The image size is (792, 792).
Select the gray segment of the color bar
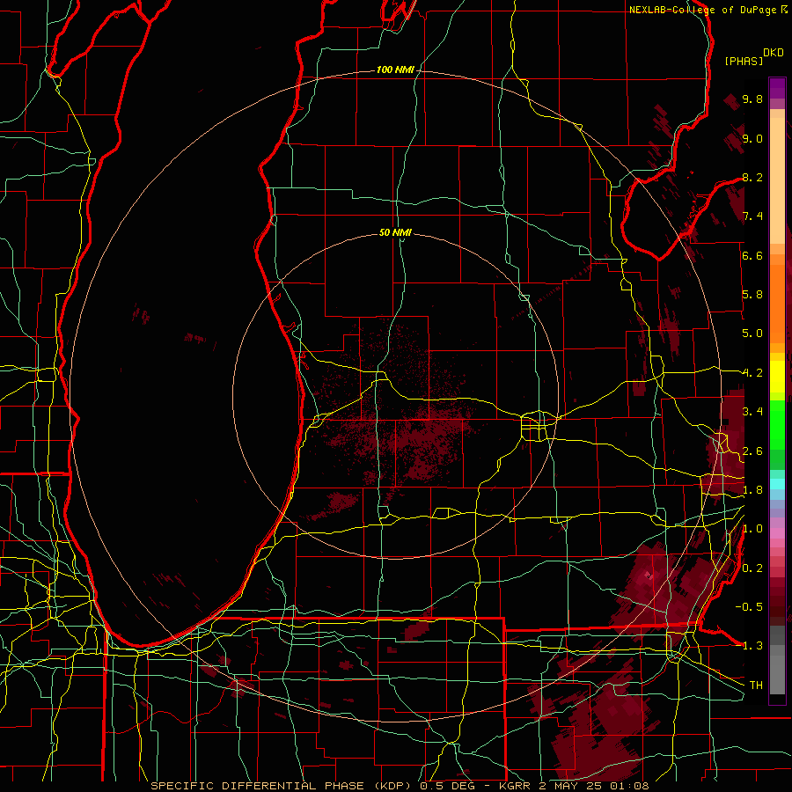point(777,660)
